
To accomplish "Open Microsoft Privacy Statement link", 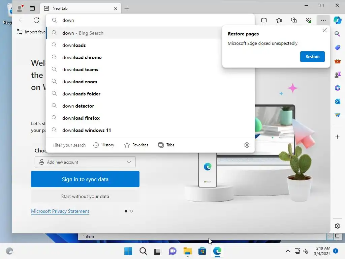I will tap(60, 211).
